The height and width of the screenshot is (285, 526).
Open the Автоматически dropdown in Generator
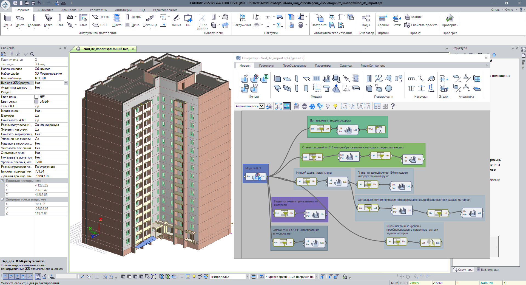click(x=262, y=106)
